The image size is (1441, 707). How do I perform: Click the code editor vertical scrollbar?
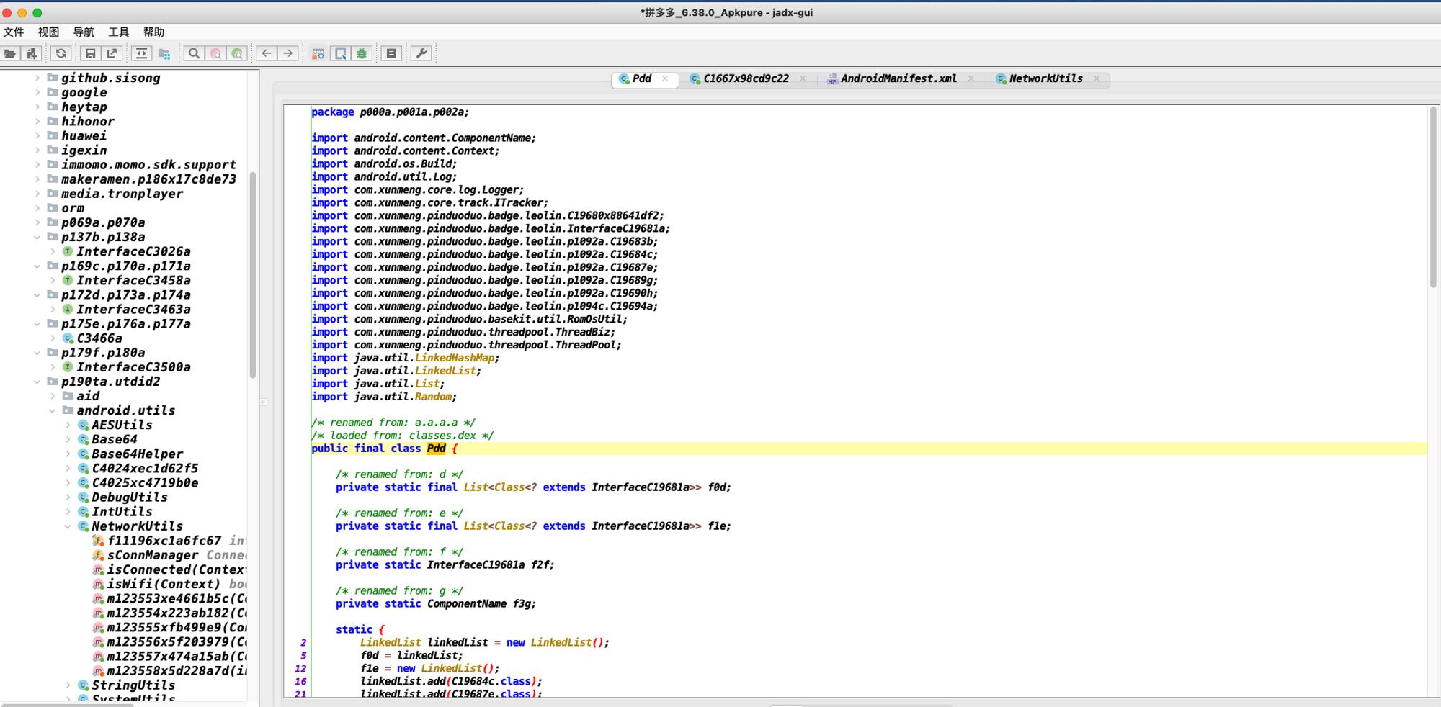[1432, 197]
